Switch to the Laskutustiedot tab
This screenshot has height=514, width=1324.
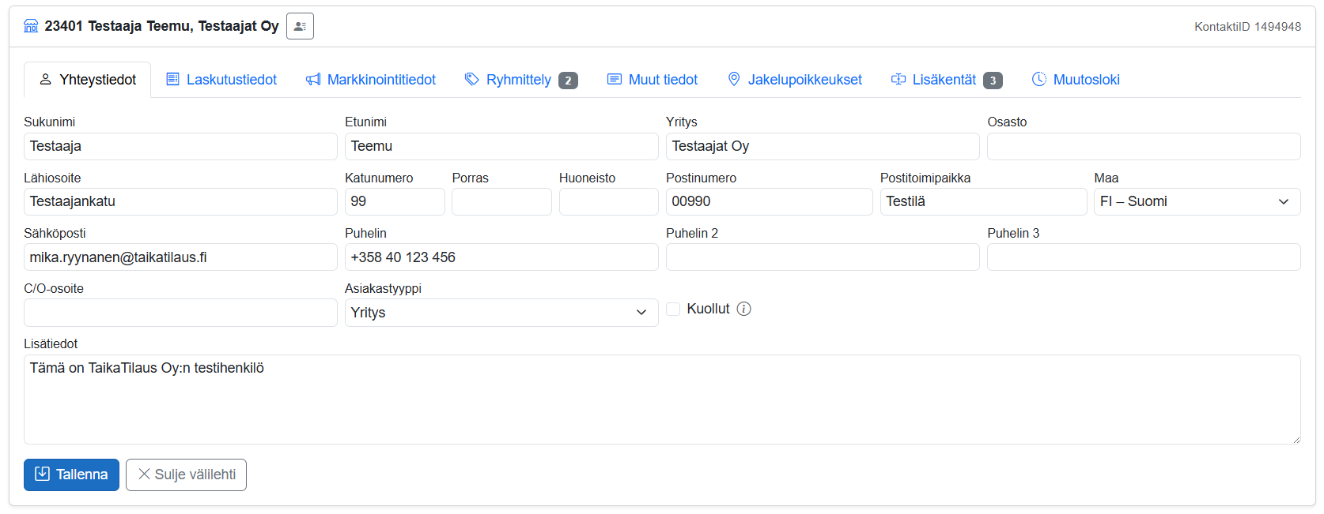[221, 80]
